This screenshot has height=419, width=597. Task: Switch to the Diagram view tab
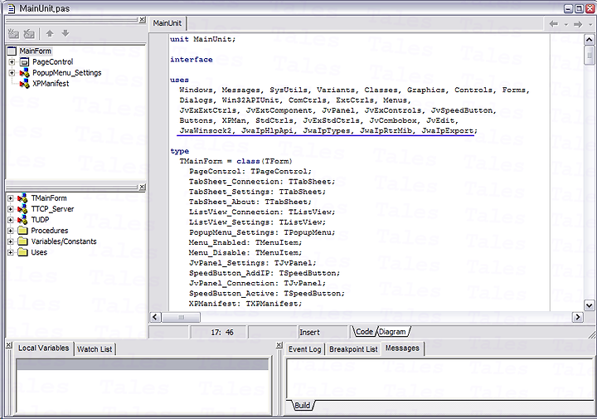click(392, 332)
